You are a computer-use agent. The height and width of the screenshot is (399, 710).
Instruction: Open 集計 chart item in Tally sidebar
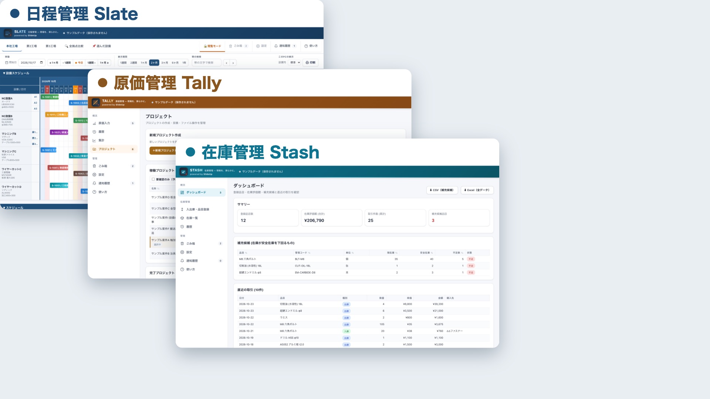114,140
